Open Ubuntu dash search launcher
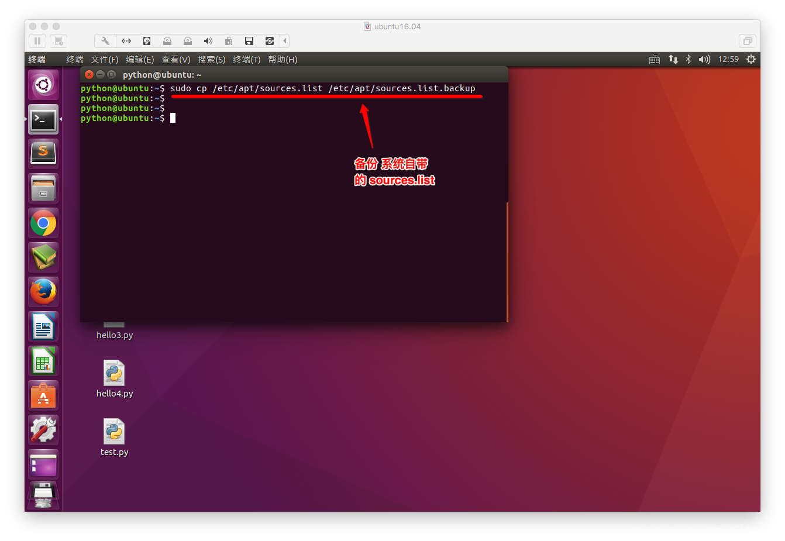 pos(43,85)
